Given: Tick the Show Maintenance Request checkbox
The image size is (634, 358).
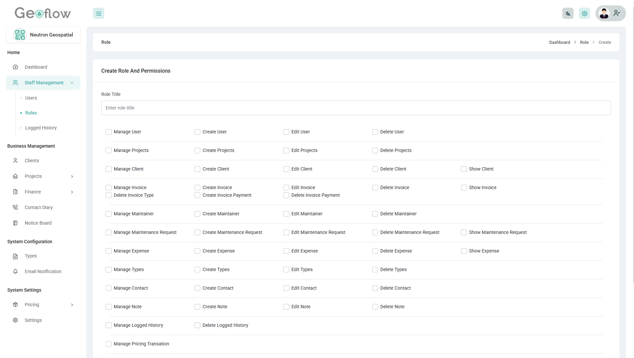Looking at the screenshot, I should click(x=464, y=233).
